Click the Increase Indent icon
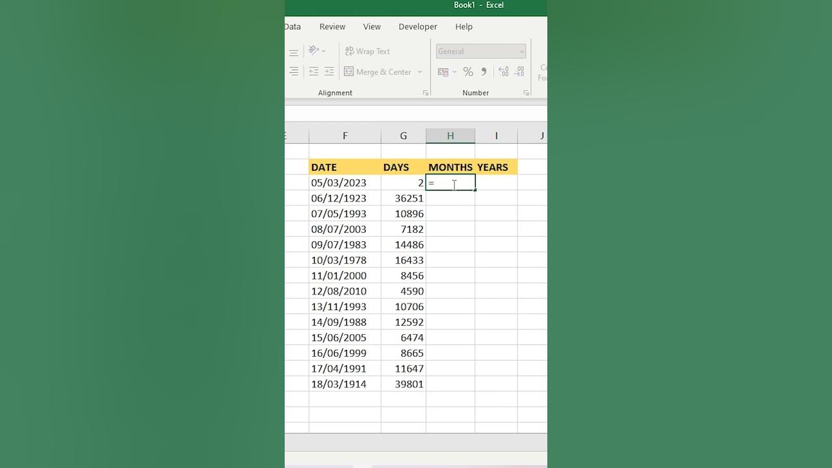 point(329,71)
